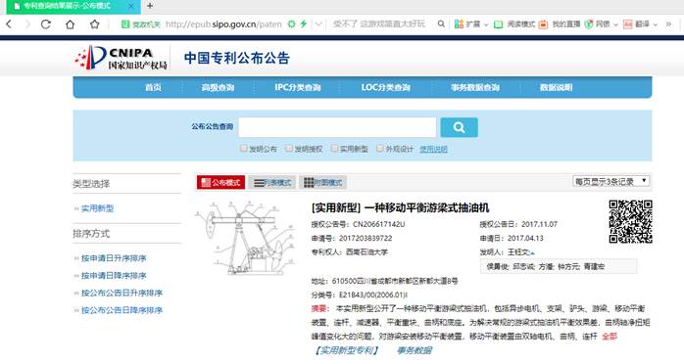Check the 实用新型 checkbox
Screen dimensions: 684x364
[334, 149]
